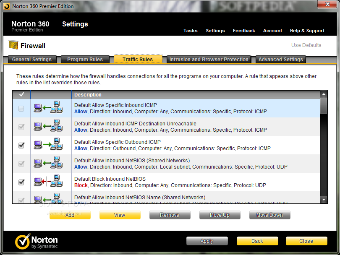Uncheck the Default Block Inbound NetBIOS rule
340x255 pixels.
click(21, 182)
